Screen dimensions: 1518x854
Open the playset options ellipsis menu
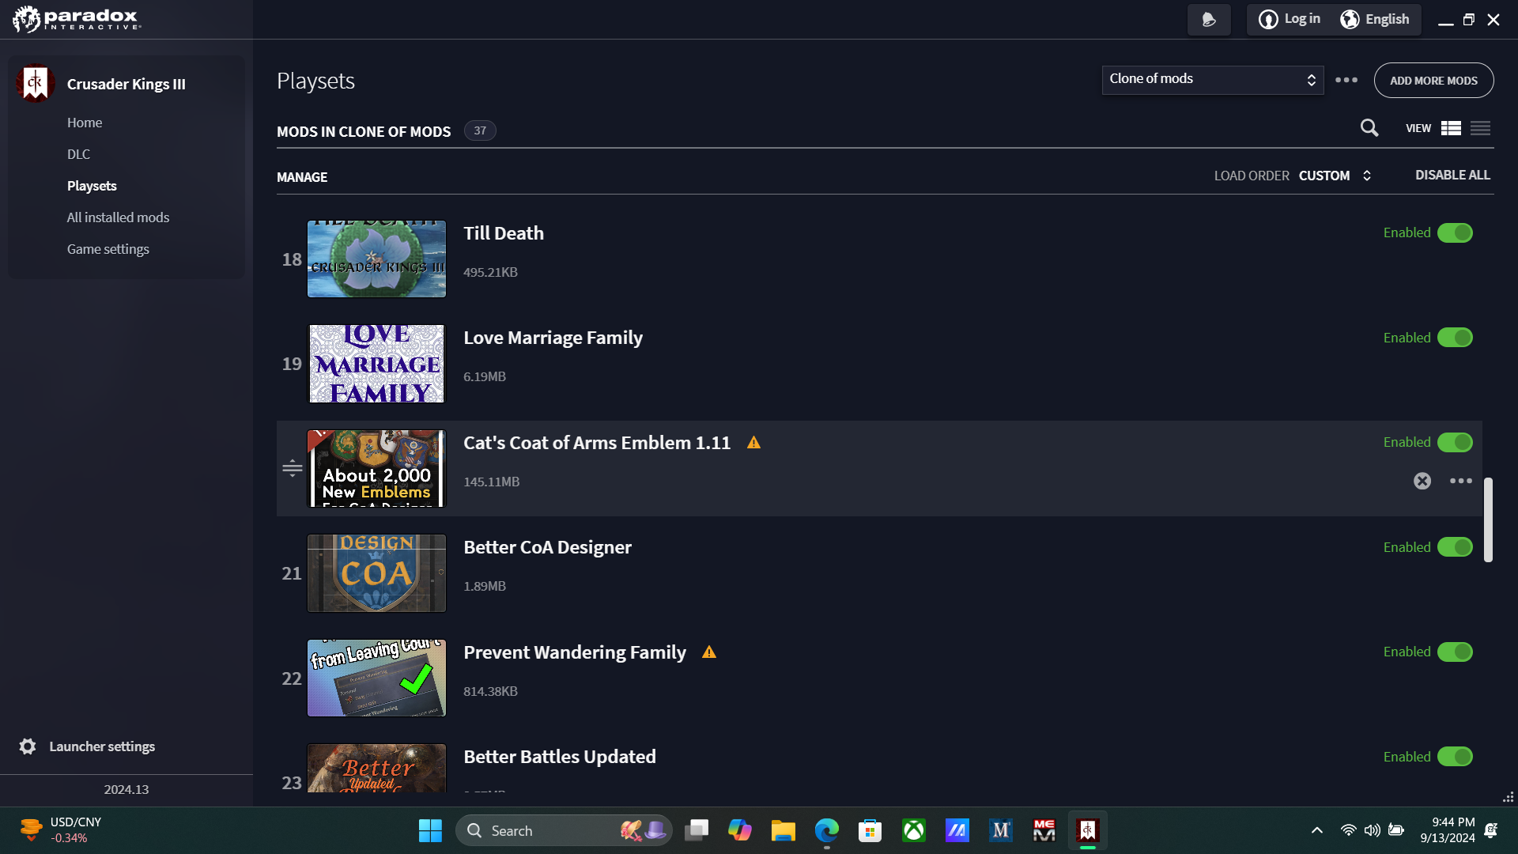click(x=1346, y=80)
